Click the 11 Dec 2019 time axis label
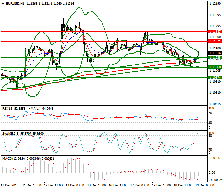Image resolution: width=223 pixels, height=189 pixels. (x=9, y=185)
